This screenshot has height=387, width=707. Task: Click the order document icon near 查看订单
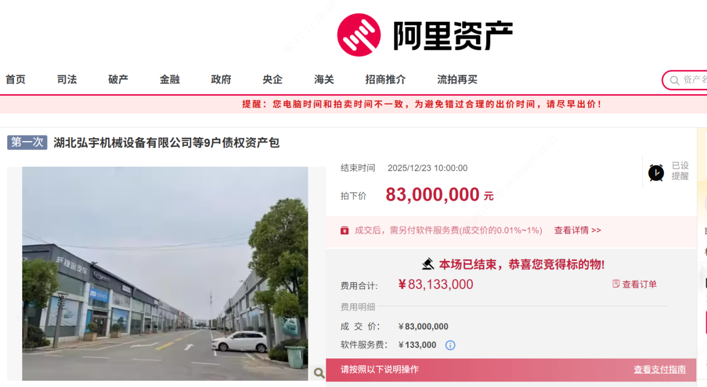click(x=616, y=284)
